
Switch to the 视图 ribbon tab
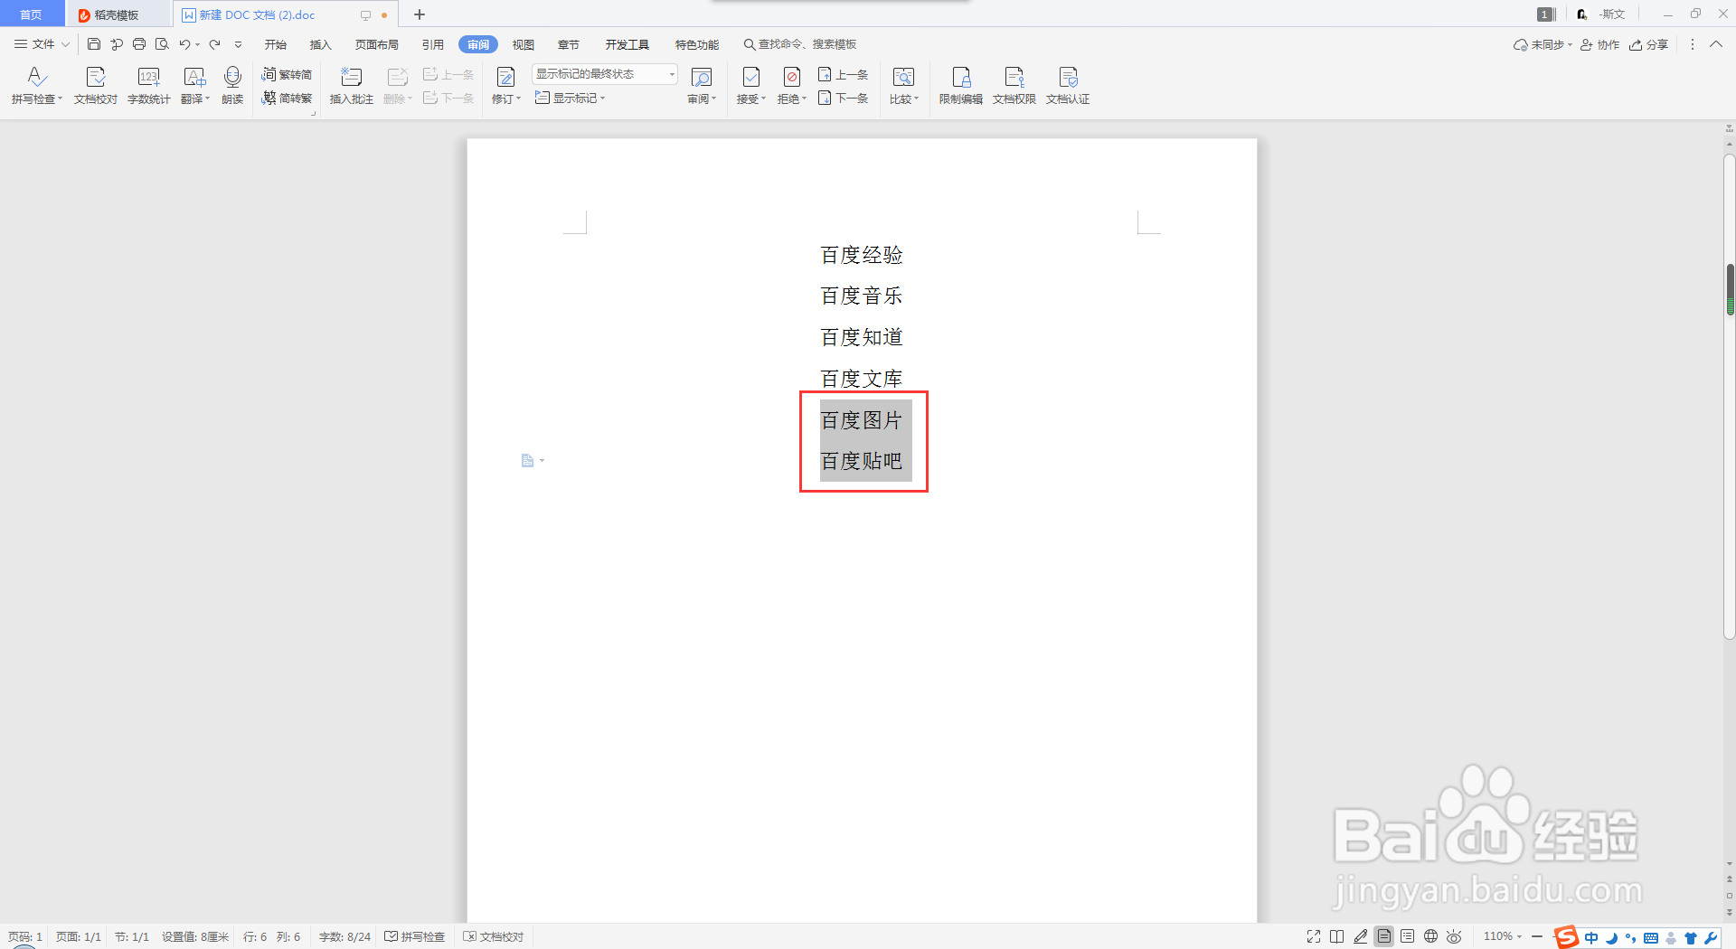pyautogui.click(x=524, y=44)
